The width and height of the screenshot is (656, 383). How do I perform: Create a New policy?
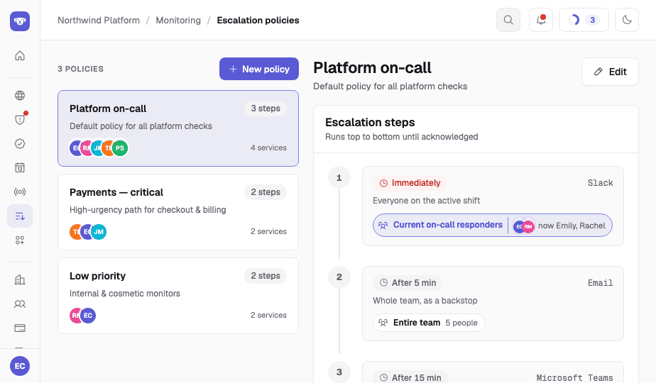click(259, 69)
